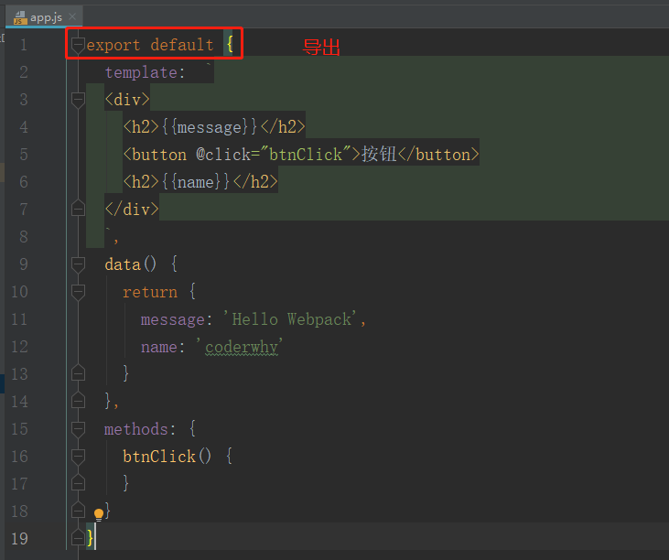Collapse the return block on line 10
The height and width of the screenshot is (560, 669).
point(78,292)
